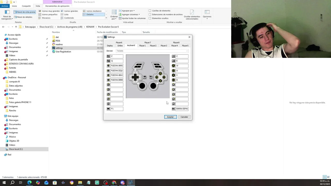The image size is (331, 186).
Task: Open Agrupar por dropdown
Action: (x=127, y=11)
